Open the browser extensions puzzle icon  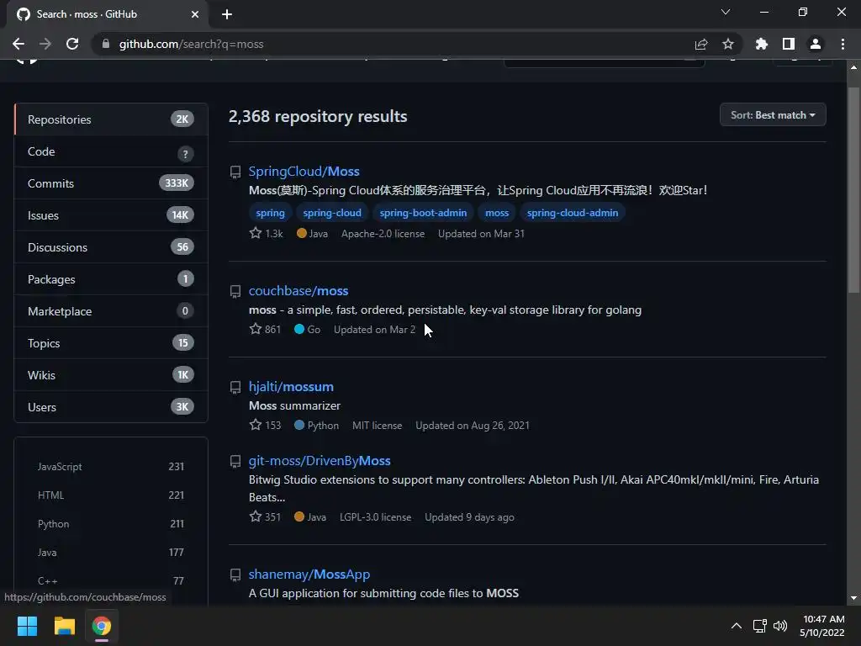pos(761,44)
